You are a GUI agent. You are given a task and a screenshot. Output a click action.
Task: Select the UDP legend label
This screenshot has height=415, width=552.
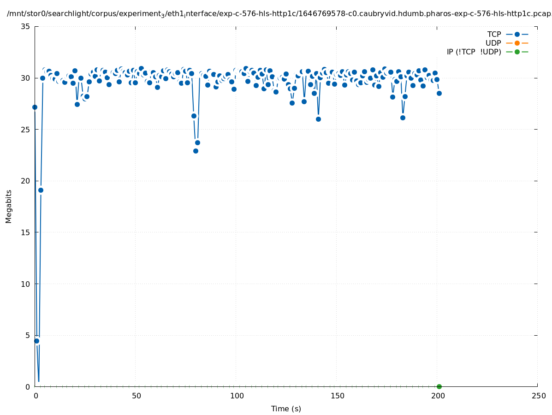pyautogui.click(x=493, y=43)
